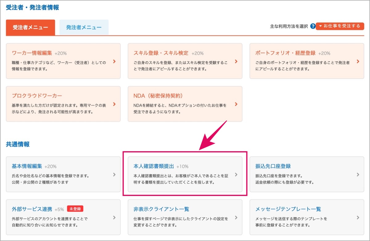
Task: Open ワーカー情報編集 link
Action: (x=32, y=53)
